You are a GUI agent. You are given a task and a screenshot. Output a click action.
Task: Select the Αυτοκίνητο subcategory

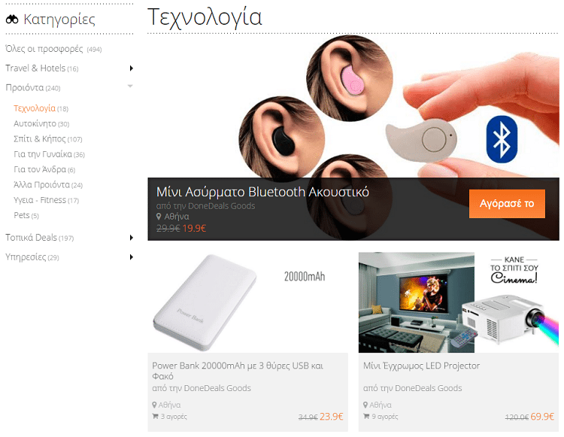point(41,123)
